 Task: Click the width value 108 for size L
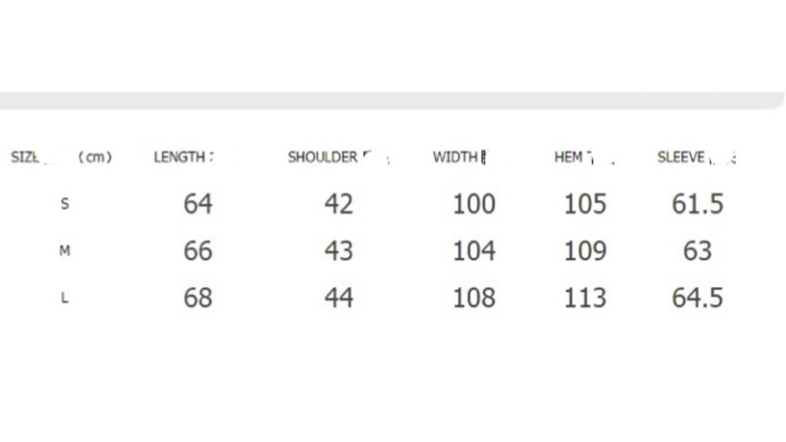click(474, 298)
